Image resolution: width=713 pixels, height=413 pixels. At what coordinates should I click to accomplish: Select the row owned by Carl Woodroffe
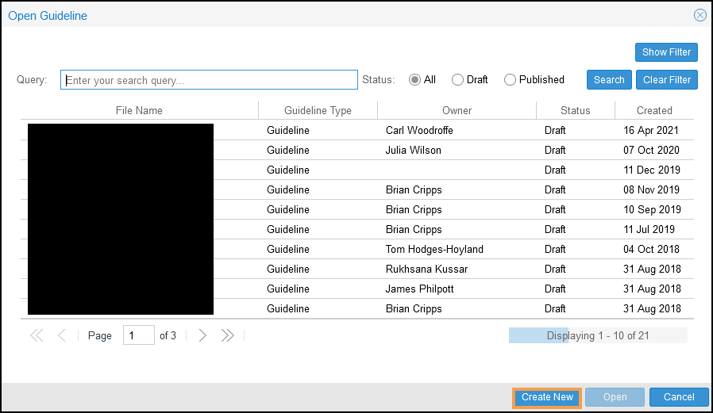419,130
